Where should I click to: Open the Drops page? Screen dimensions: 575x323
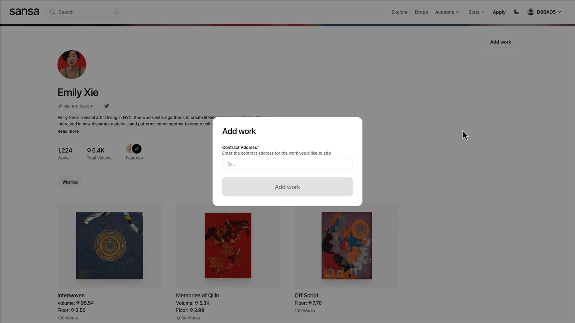tap(421, 12)
